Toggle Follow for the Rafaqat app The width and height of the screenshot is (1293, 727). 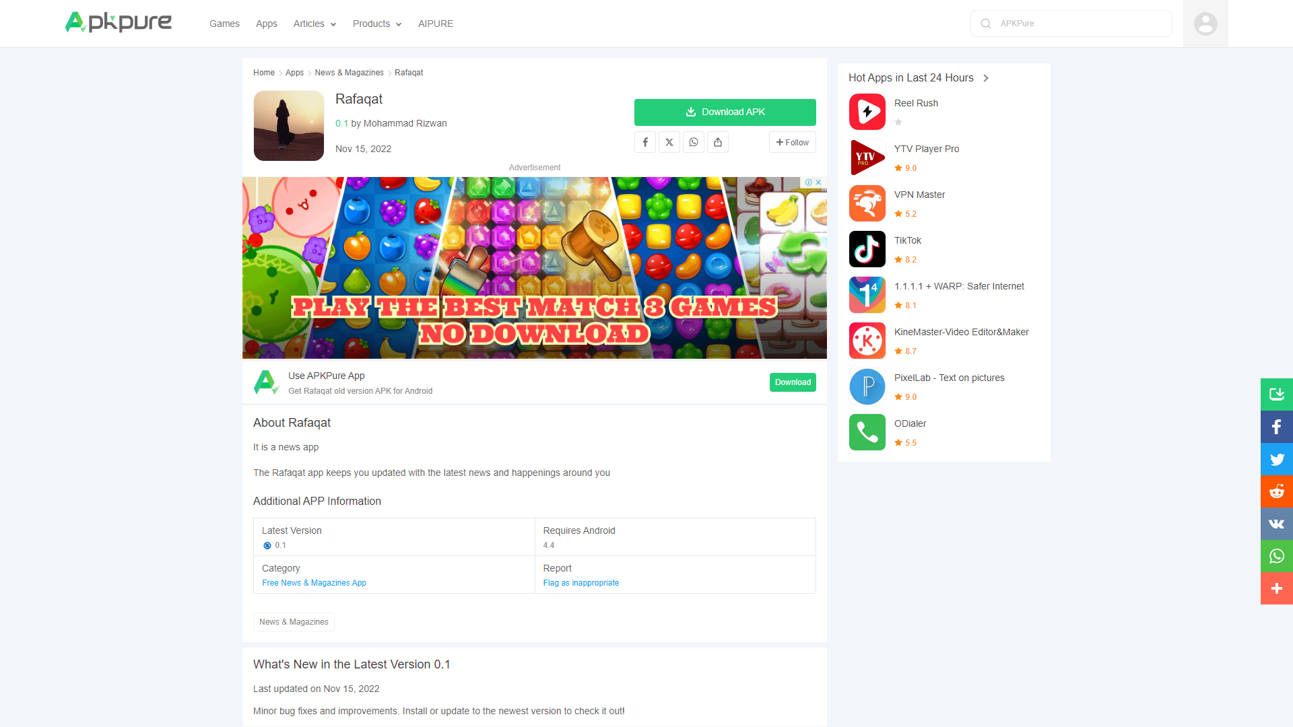click(x=792, y=142)
